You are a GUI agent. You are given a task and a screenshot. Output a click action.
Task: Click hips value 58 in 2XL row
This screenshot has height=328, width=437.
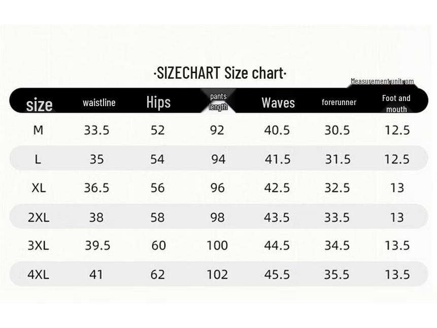[x=157, y=217]
